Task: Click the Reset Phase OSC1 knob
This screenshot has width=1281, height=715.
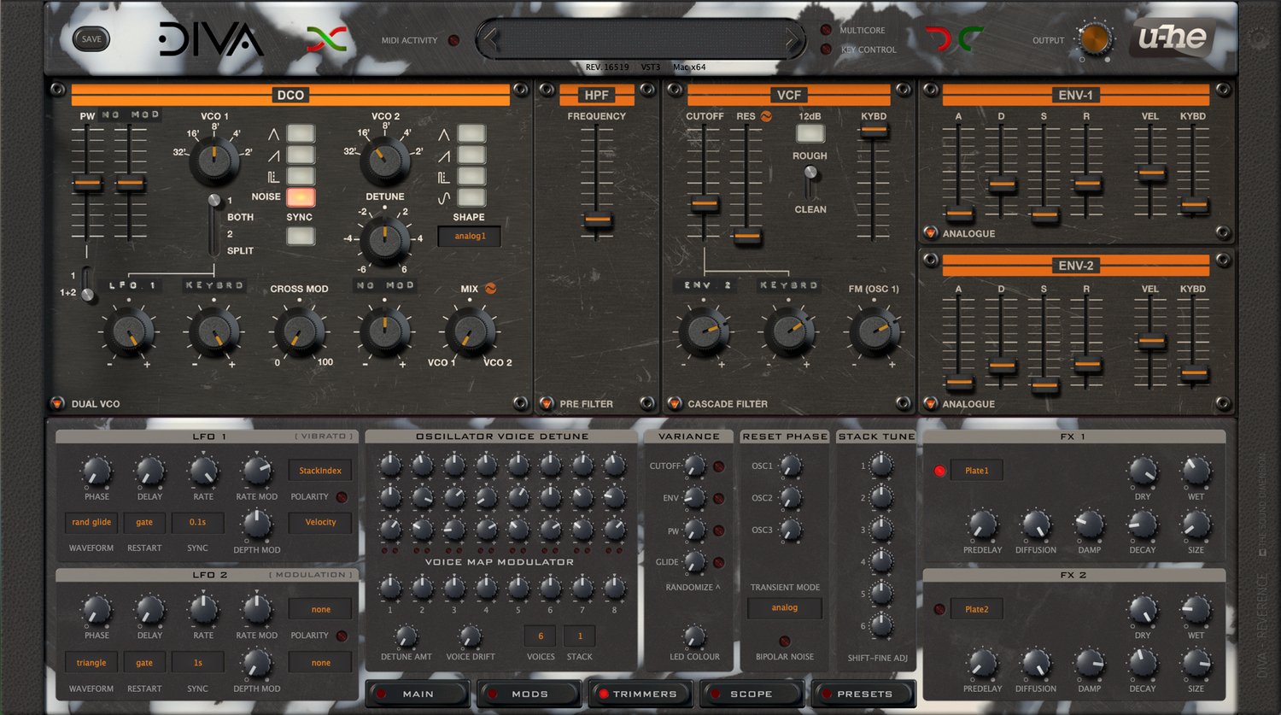Action: 791,466
